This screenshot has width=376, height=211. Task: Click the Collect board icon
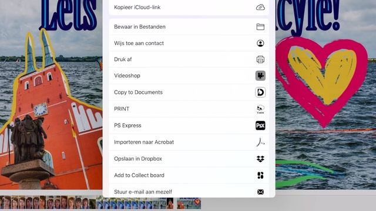[260, 175]
